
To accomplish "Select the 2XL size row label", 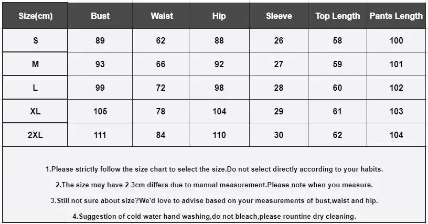I will pyautogui.click(x=35, y=135).
